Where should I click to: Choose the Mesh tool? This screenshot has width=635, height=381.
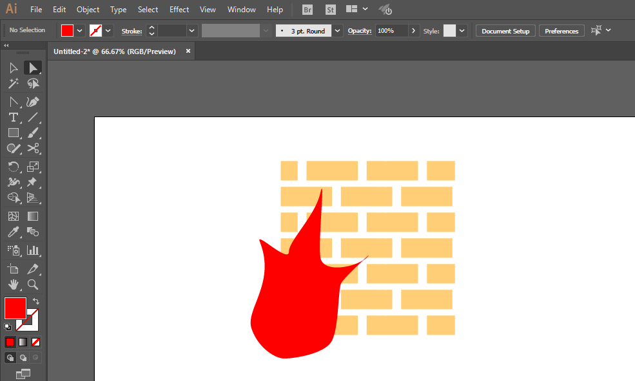coord(14,216)
